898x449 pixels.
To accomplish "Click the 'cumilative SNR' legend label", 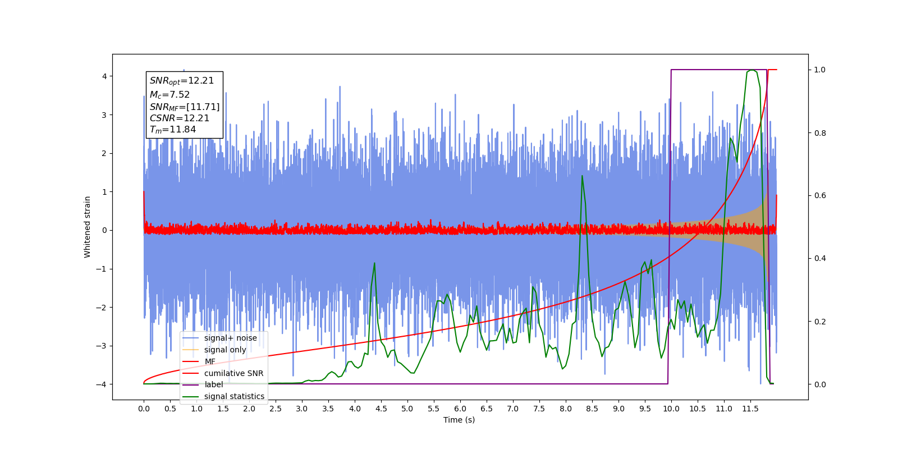I will click(233, 373).
